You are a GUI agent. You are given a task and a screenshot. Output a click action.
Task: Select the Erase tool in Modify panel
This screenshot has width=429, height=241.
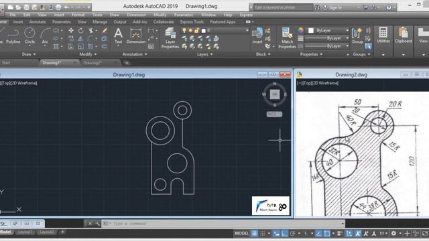click(105, 31)
